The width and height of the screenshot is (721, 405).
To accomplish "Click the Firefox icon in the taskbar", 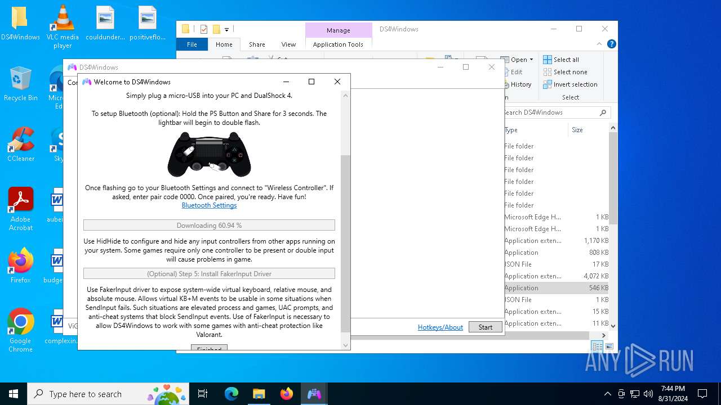I will (287, 394).
